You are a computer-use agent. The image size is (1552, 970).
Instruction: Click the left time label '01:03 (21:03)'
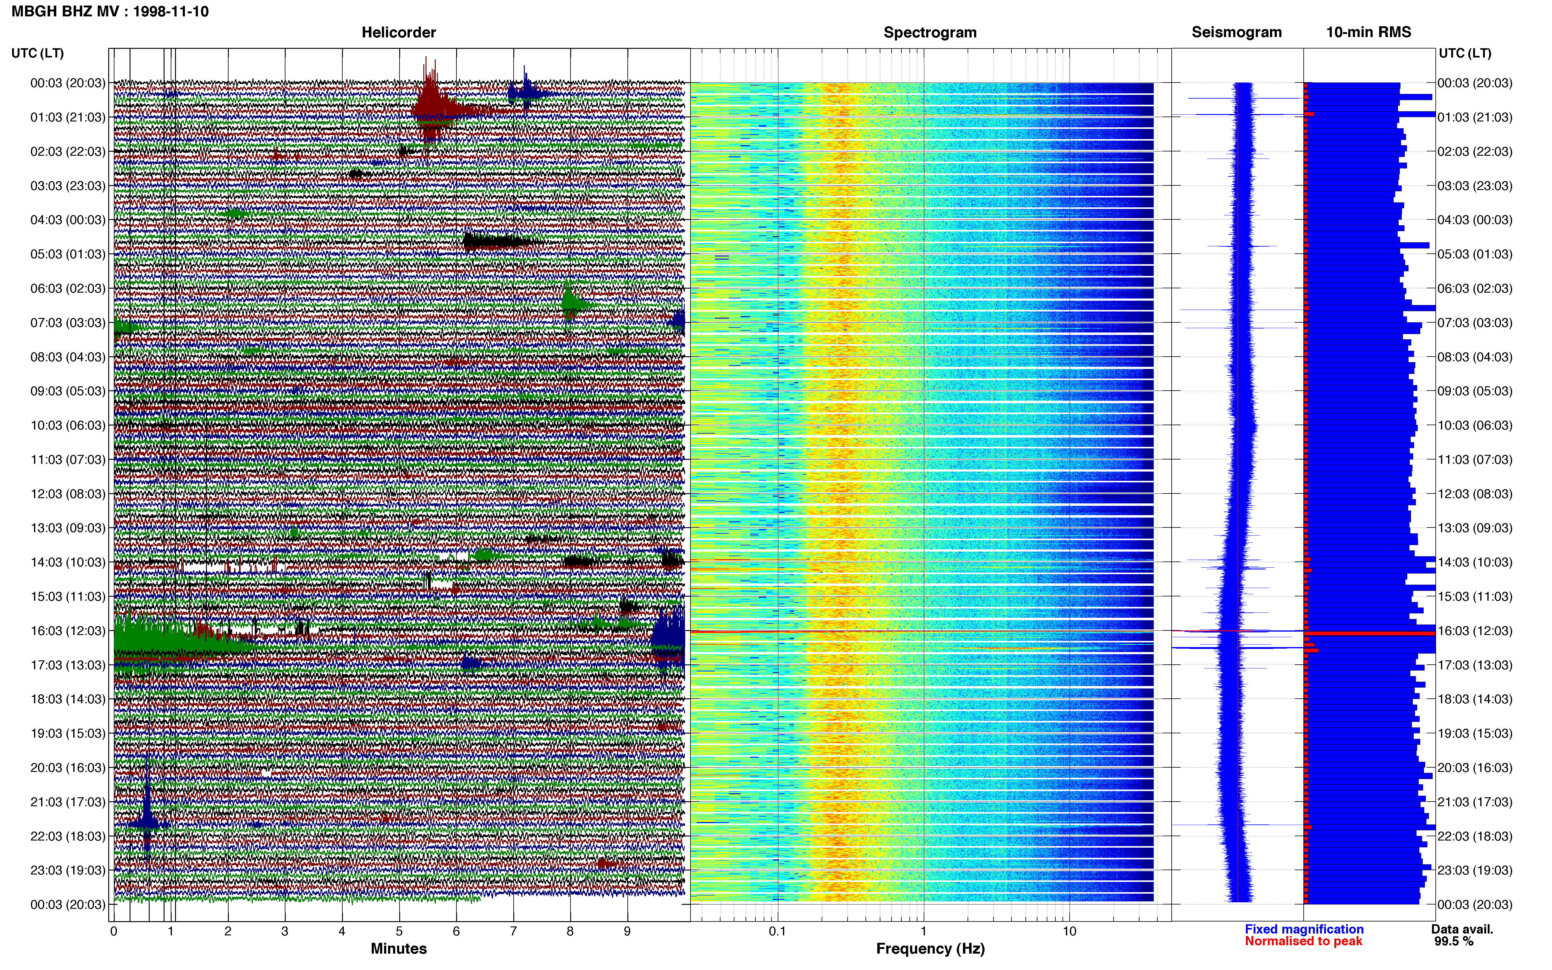pos(68,117)
